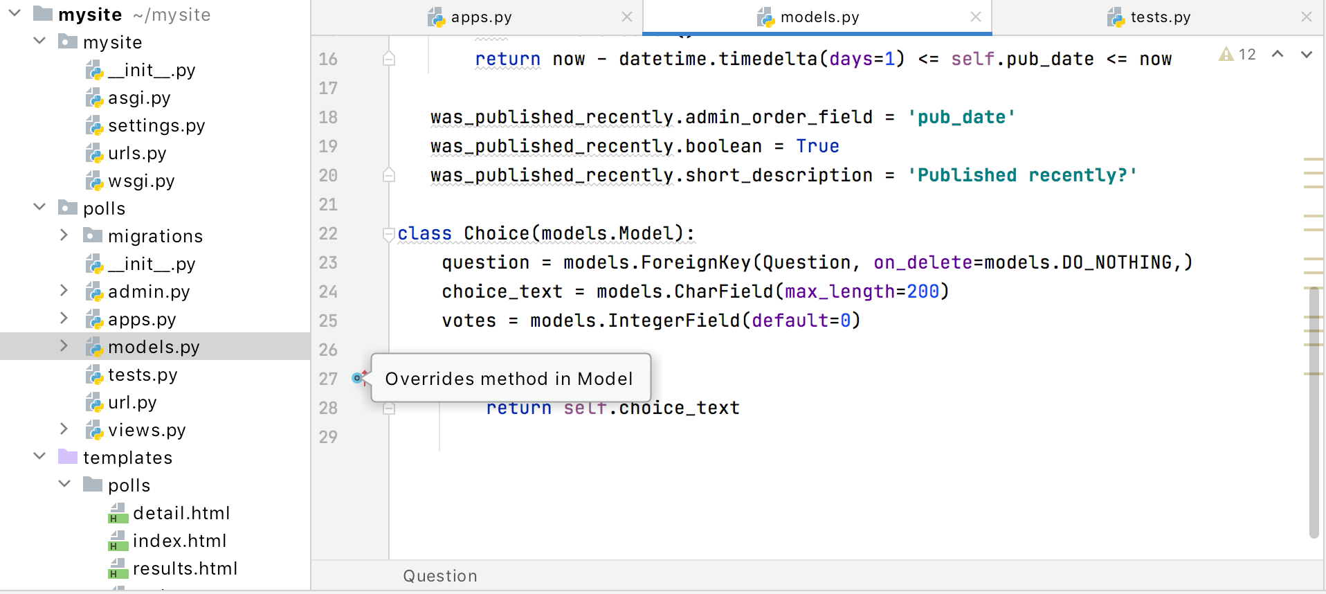Toggle fold marker on line 28
1326x594 pixels.
(389, 408)
